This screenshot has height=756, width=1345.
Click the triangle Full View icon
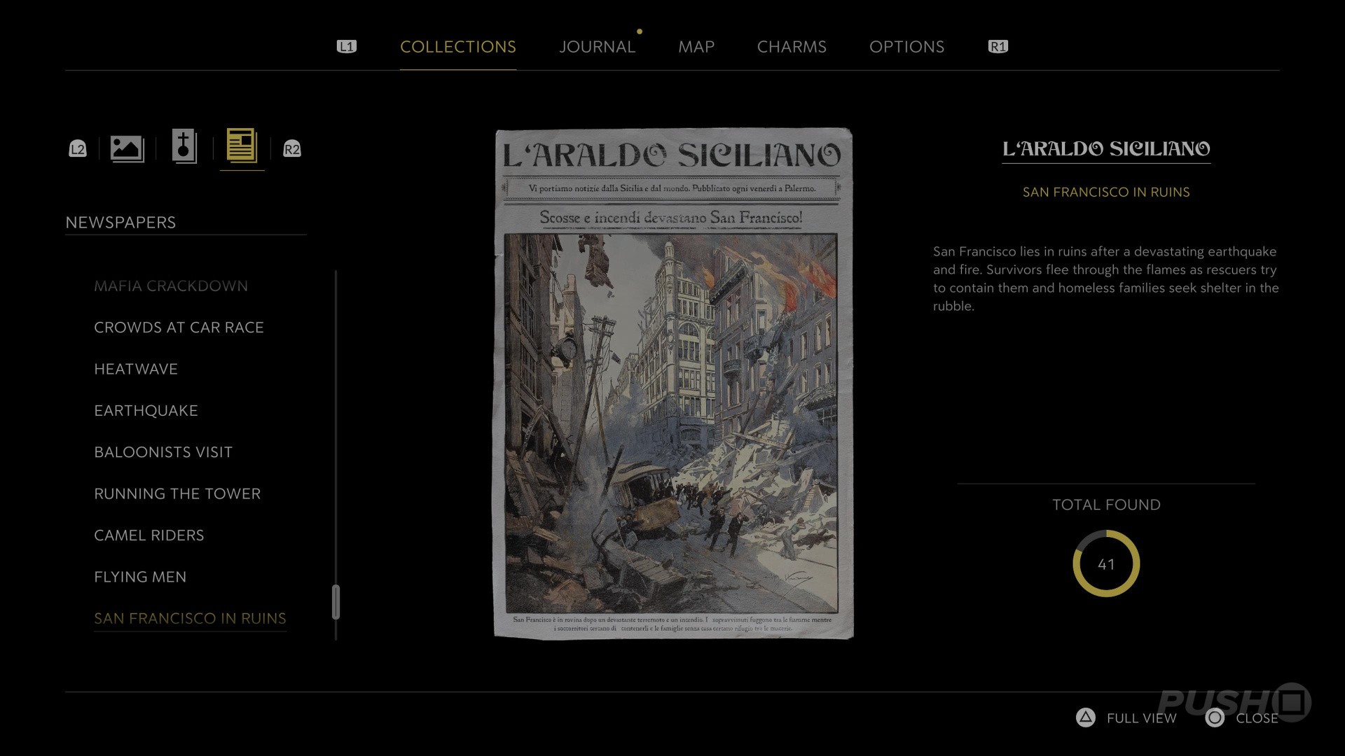pos(1085,717)
